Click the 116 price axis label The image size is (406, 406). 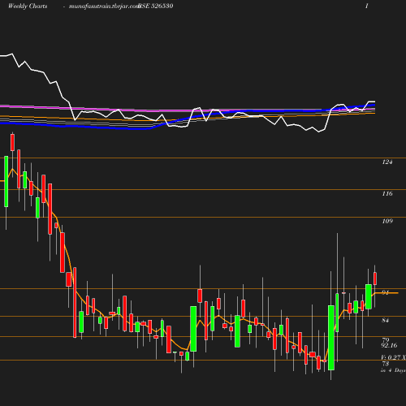(x=387, y=193)
